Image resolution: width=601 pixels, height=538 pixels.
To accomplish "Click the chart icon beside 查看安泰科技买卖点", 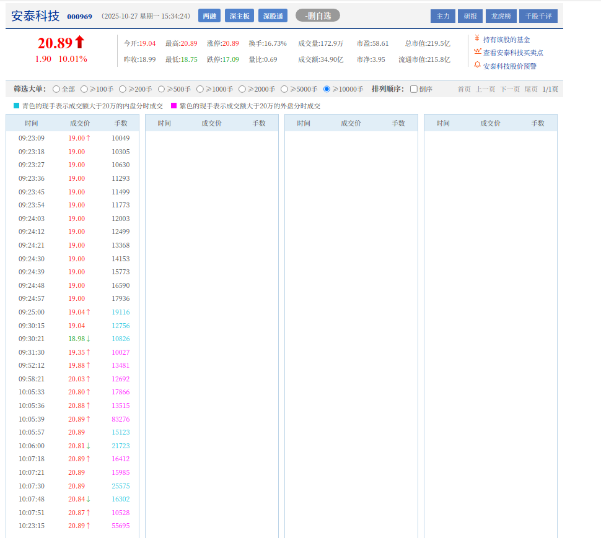I will (477, 51).
